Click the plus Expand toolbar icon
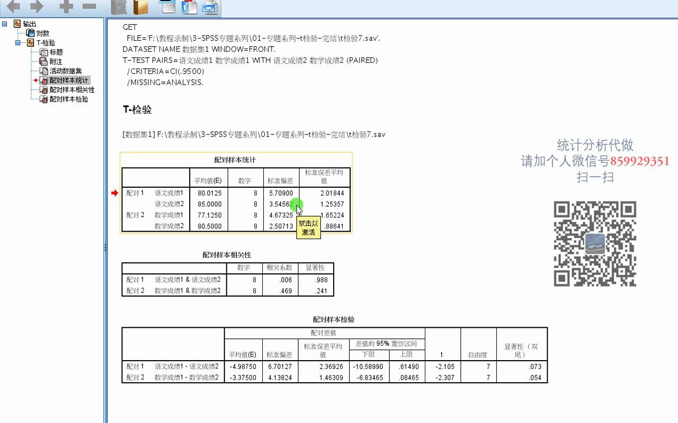 [66, 7]
